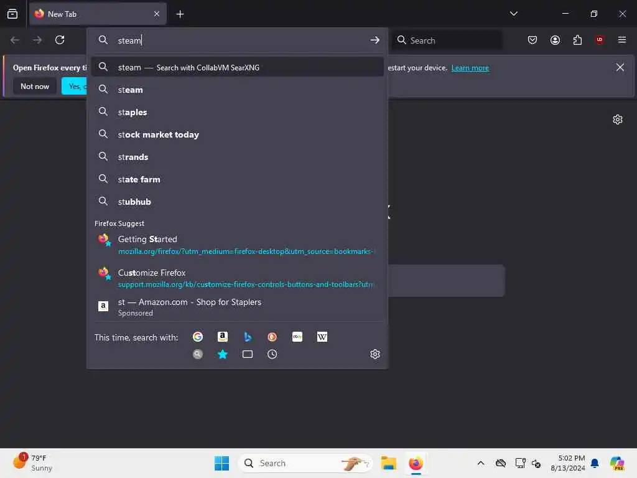Show hidden system tray icons
Screen dimensions: 637x478
pos(481,463)
